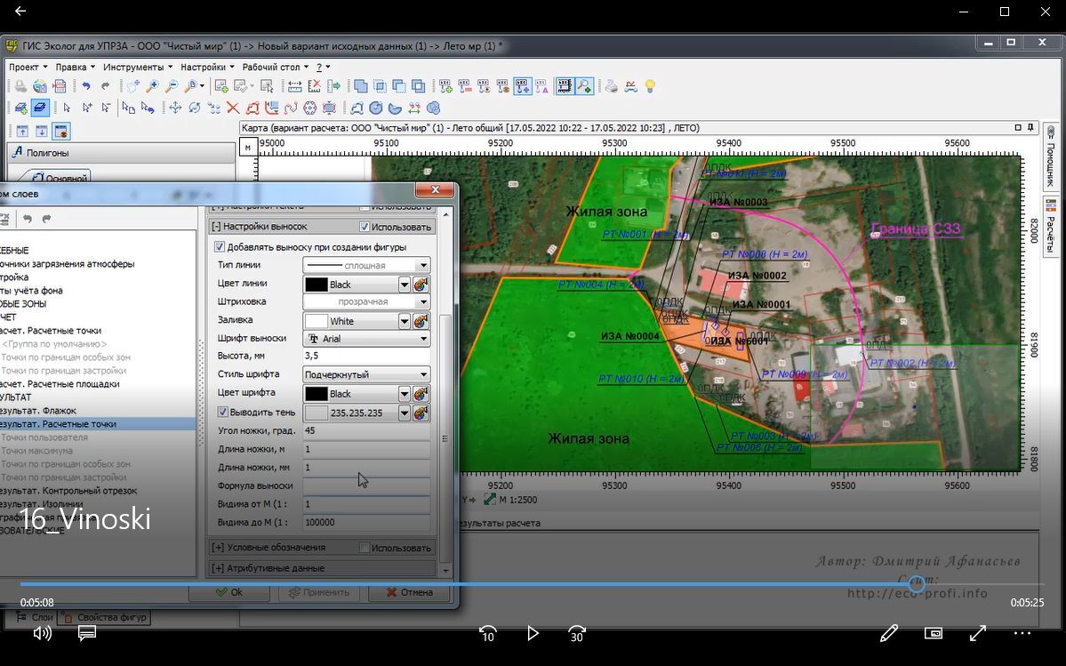This screenshot has width=1066, height=666.
Task: Click the zoom in magnifier icon
Action: (x=152, y=86)
